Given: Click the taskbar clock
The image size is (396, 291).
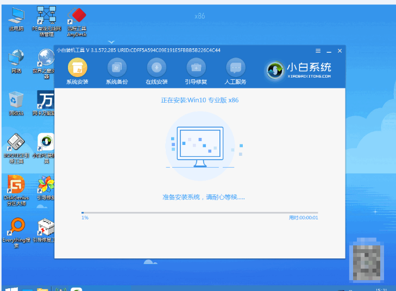Looking at the screenshot, I should click(x=381, y=289).
